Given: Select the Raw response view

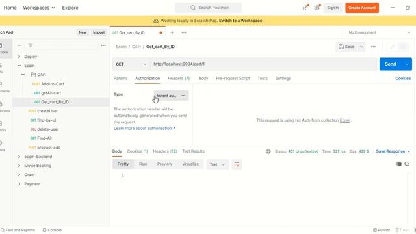Looking at the screenshot, I should pos(143,164).
